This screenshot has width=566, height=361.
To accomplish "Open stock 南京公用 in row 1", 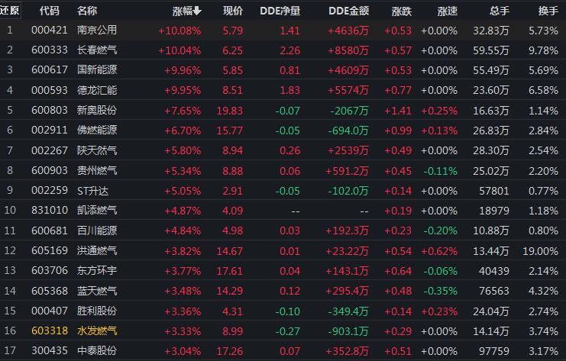I will 97,31.
